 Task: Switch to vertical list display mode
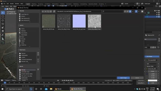point(125,11)
